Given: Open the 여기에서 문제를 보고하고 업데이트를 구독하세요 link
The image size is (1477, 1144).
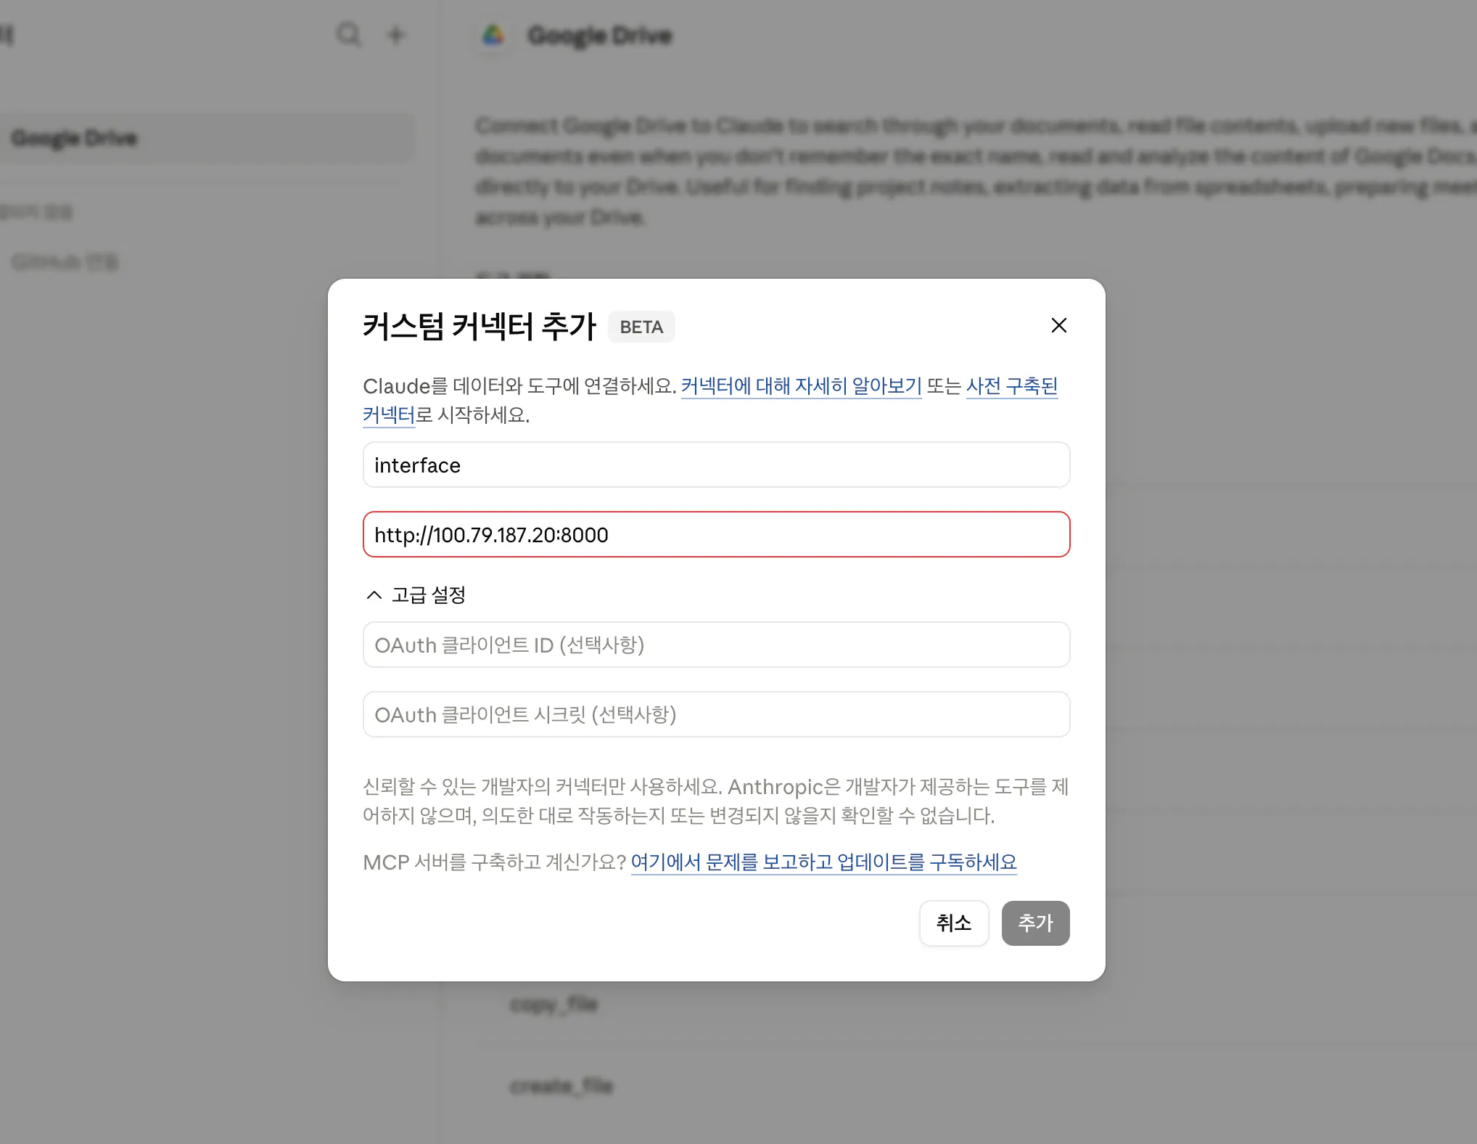Looking at the screenshot, I should point(823,862).
